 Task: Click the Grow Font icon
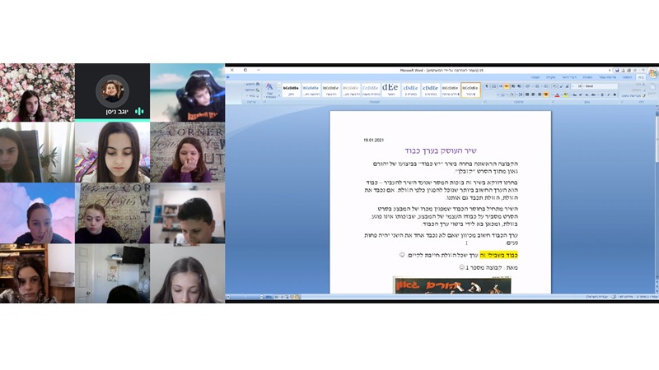567,86
